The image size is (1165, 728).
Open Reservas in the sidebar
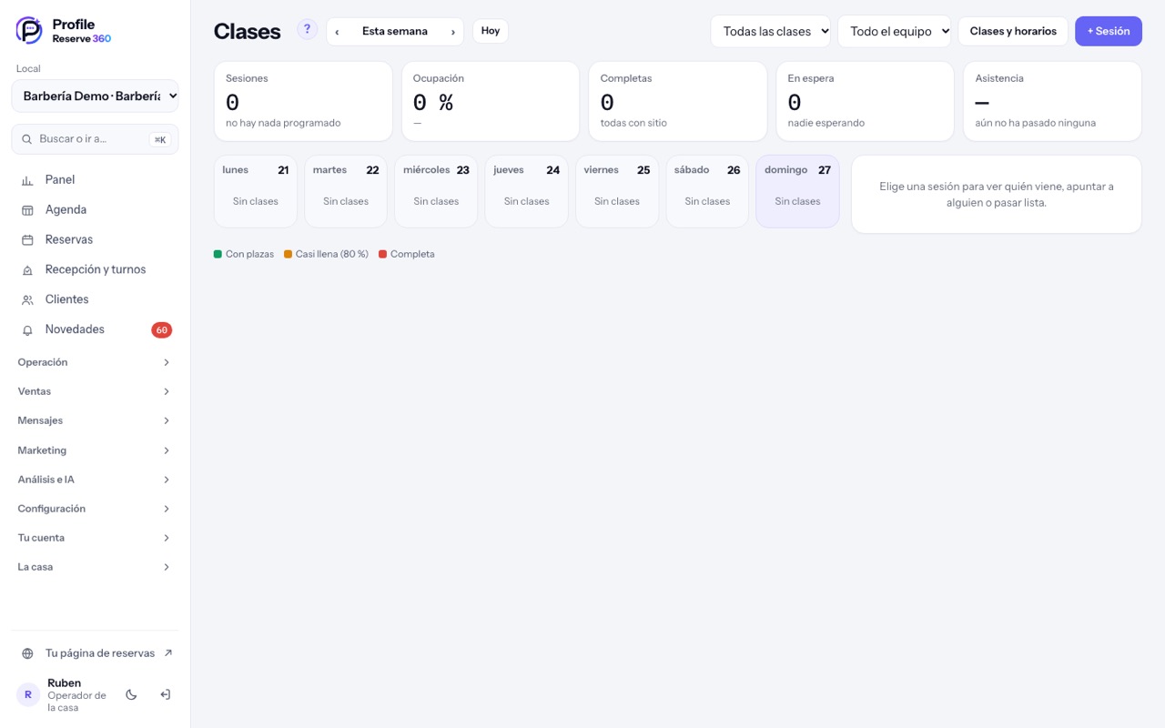point(95,240)
